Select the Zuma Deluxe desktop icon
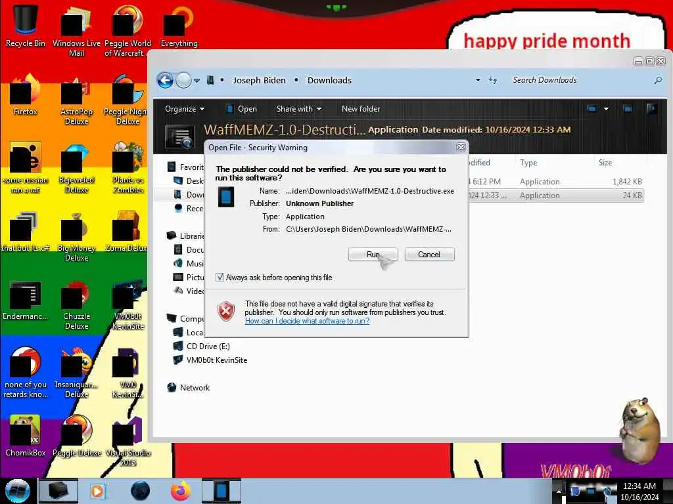This screenshot has height=504, width=673. [127, 232]
